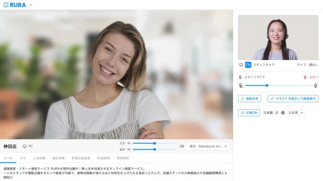Mute staff mic with crossed microphone icon
This screenshot has width=323, height=181.
click(x=241, y=86)
